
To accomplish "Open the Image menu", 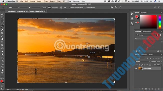I will 33,1.
